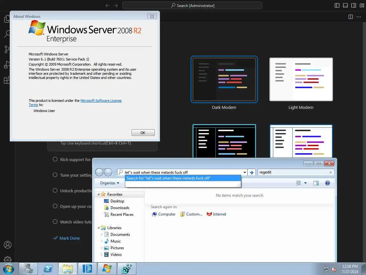
Task: Select the Unlock productivity step radio
Action: pyautogui.click(x=55, y=190)
